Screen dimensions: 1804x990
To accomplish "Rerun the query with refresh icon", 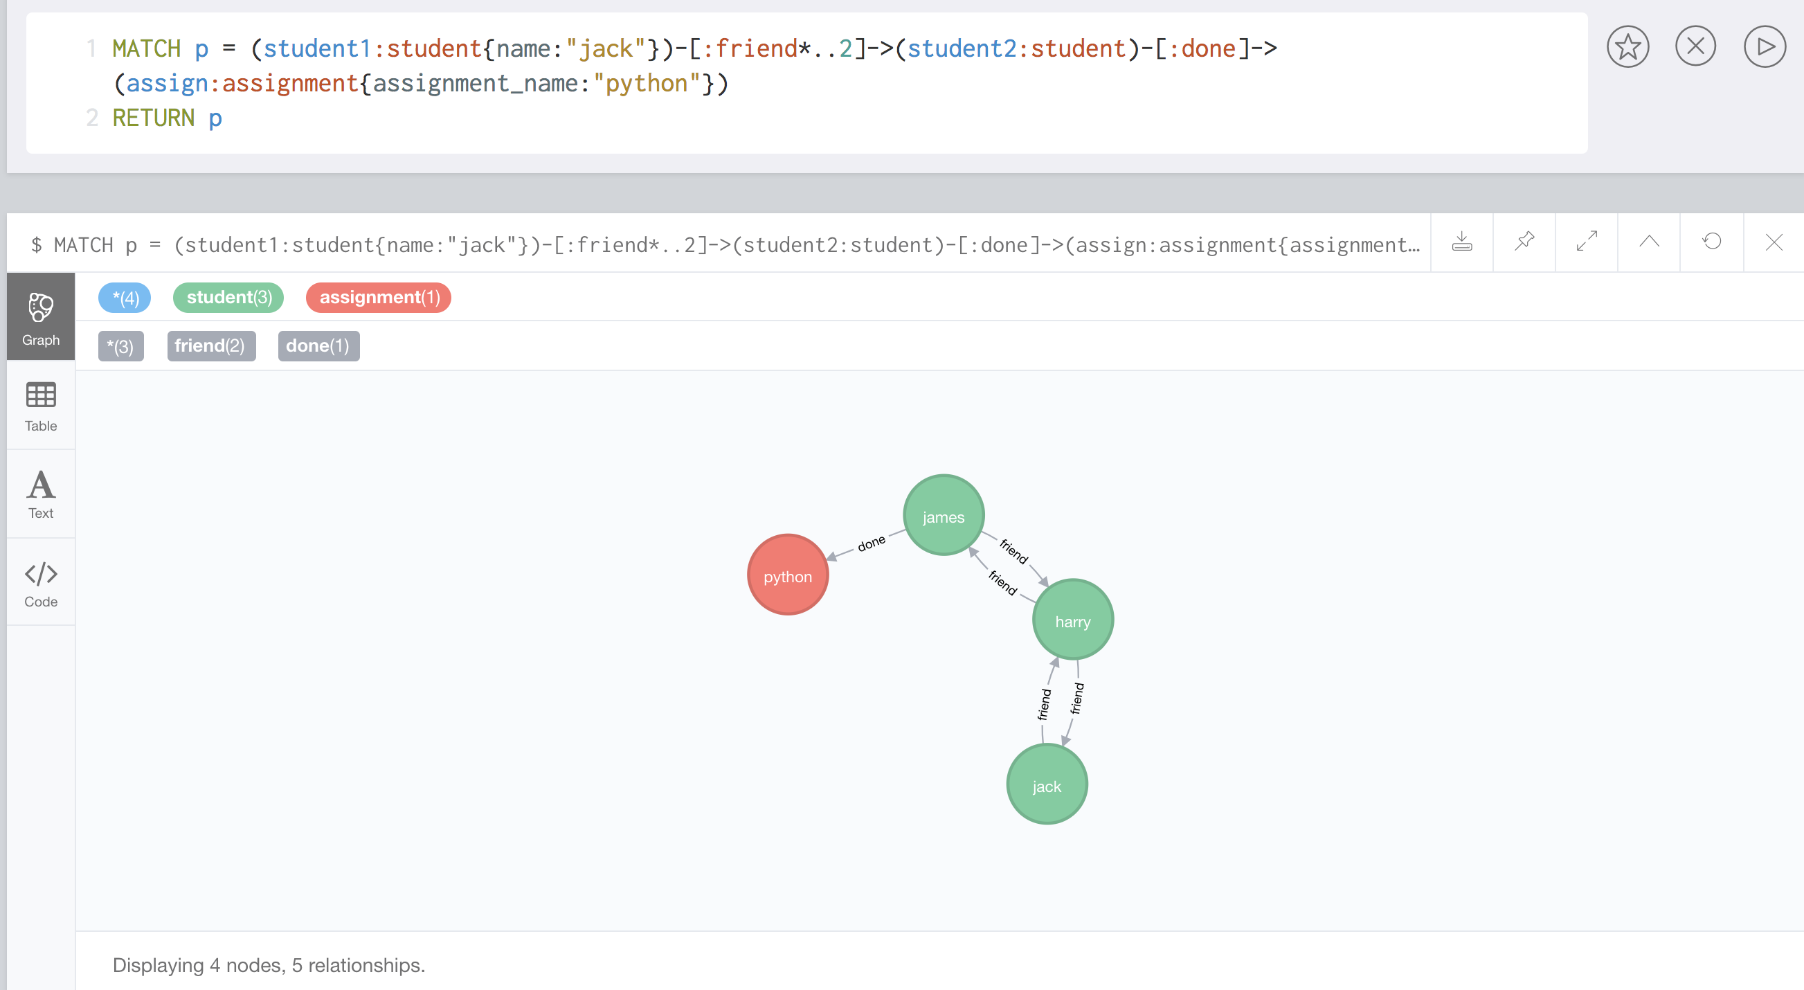I will click(1711, 242).
